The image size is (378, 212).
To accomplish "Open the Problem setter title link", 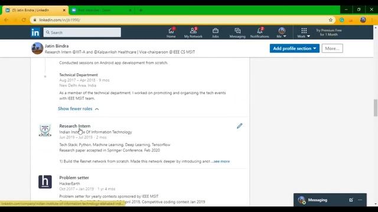I will coord(74,177).
